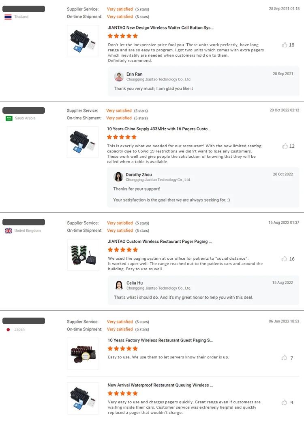
Task: Click the five-star rating in the United Kingdom review
Action: 123,250
